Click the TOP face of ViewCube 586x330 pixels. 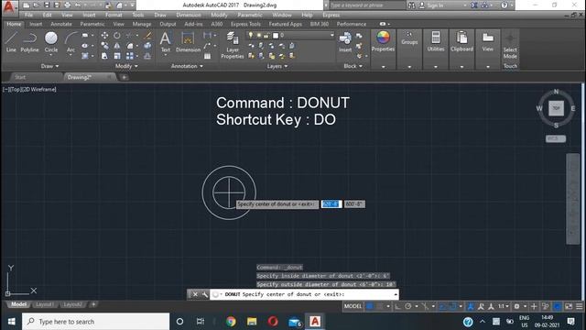556,108
